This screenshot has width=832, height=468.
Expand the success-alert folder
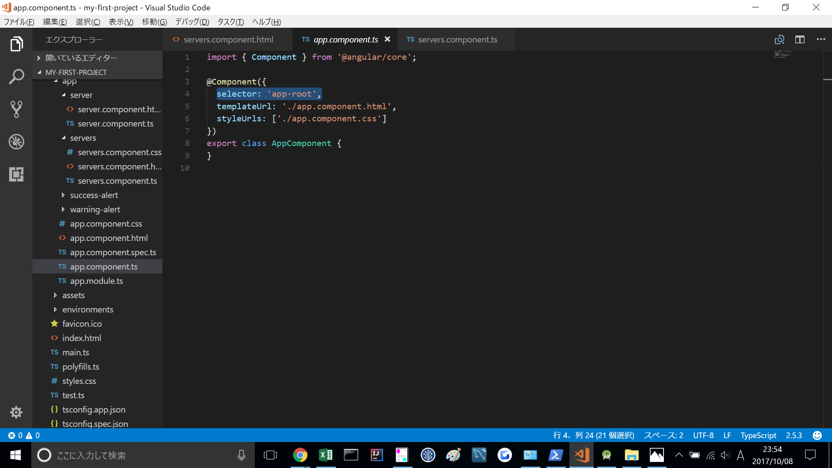pyautogui.click(x=94, y=195)
